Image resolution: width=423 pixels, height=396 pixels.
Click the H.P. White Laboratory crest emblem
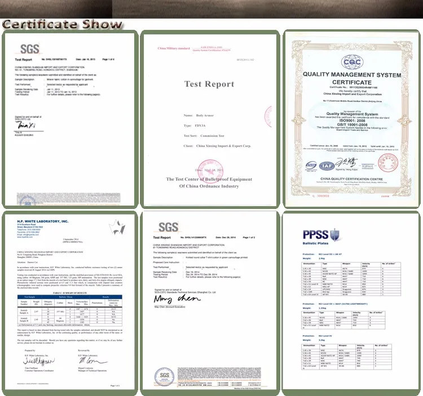point(117,228)
